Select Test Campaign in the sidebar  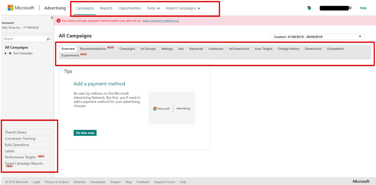pyautogui.click(x=23, y=53)
